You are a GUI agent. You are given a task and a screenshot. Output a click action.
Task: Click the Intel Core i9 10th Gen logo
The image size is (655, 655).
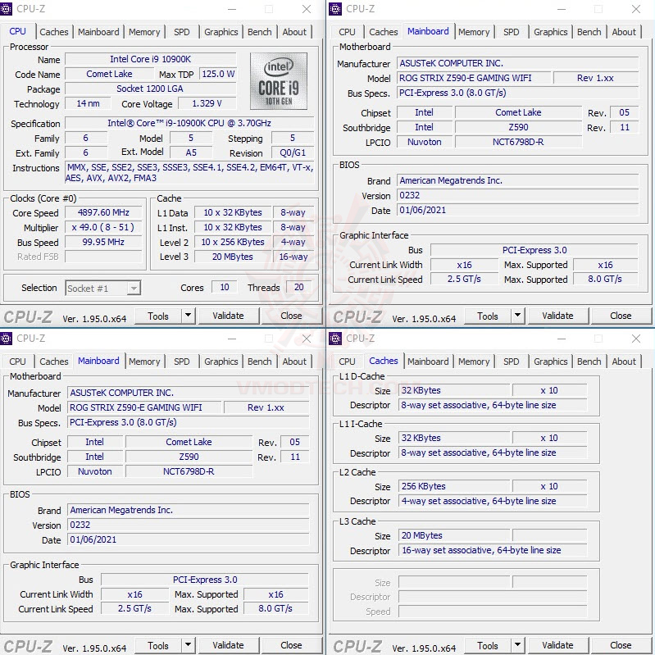279,80
